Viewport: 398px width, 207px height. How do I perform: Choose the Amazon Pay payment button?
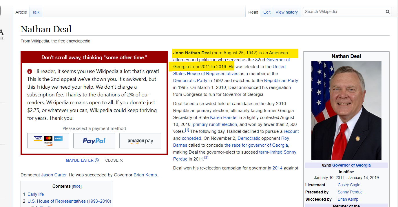[140, 141]
